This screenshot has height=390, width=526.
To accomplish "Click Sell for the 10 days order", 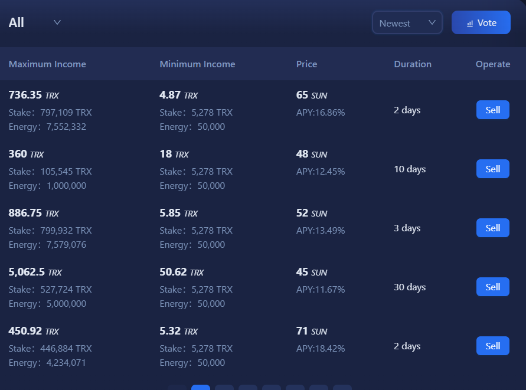I will pos(492,169).
